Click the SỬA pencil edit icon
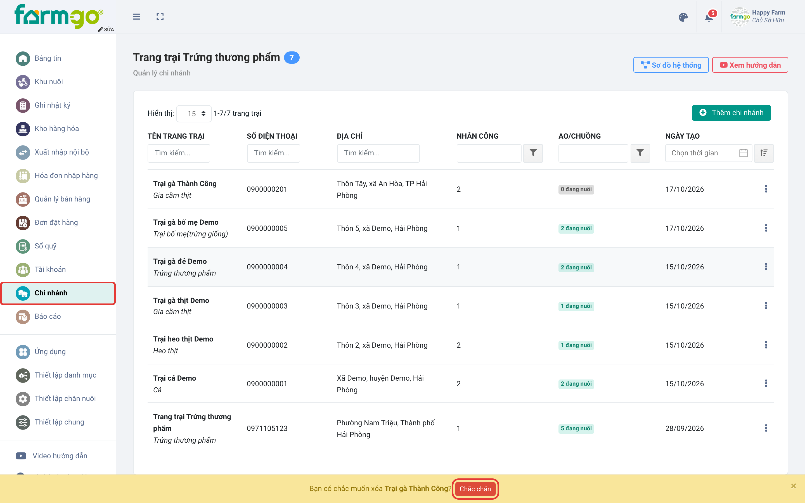Viewport: 805px width, 503px height. click(x=106, y=29)
